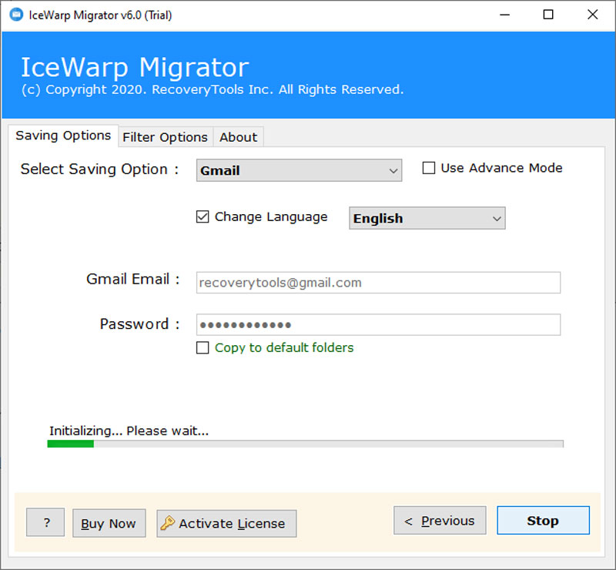Switch to the Saving Options tab
Screen dimensions: 616x570
[x=63, y=136]
